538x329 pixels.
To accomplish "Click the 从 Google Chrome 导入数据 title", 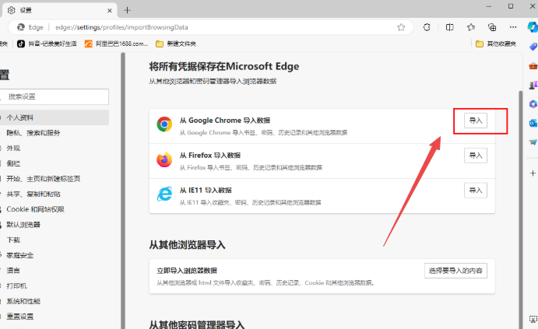I will (225, 121).
